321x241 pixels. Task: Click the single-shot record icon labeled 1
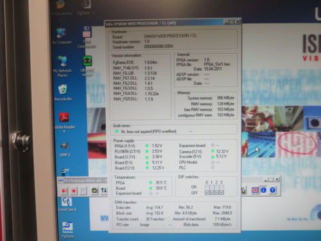tap(64, 190)
